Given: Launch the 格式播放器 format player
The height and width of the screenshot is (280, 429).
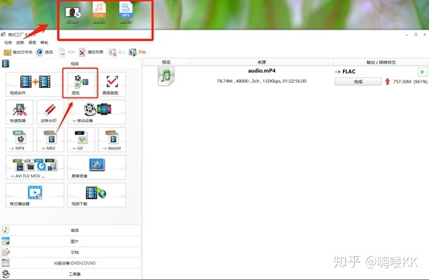Looking at the screenshot, I should pyautogui.click(x=35, y=195).
